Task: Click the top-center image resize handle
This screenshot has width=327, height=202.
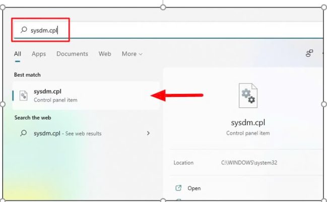Action: (163, 7)
